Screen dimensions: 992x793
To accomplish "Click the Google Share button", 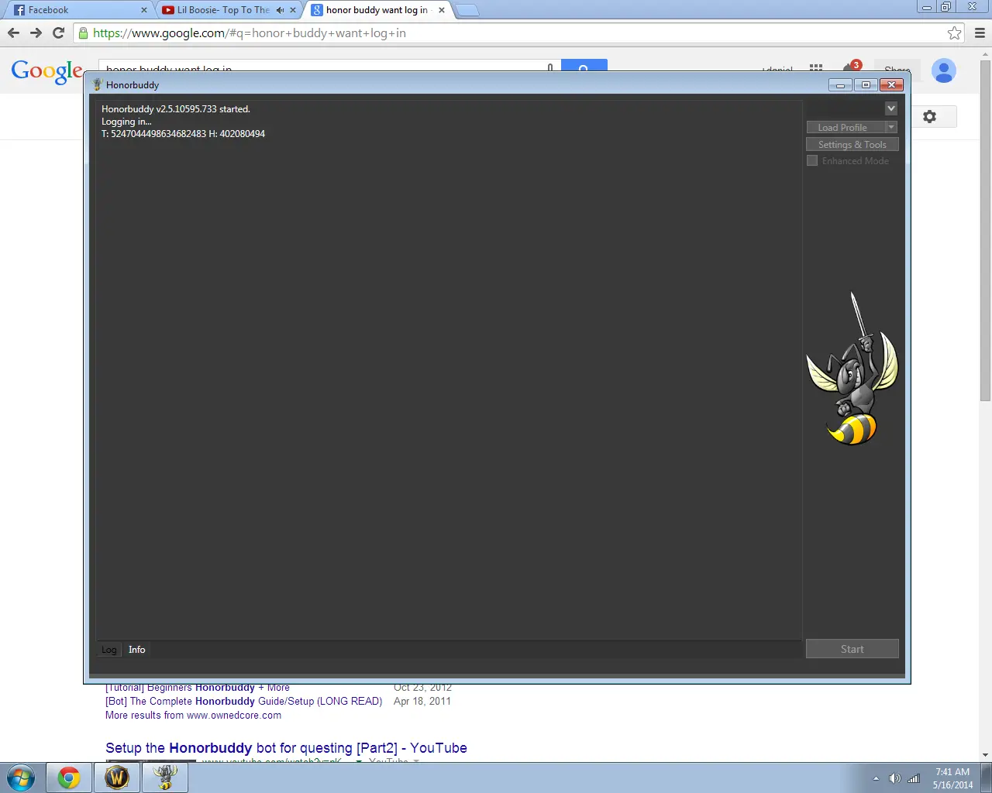I will coord(897,68).
